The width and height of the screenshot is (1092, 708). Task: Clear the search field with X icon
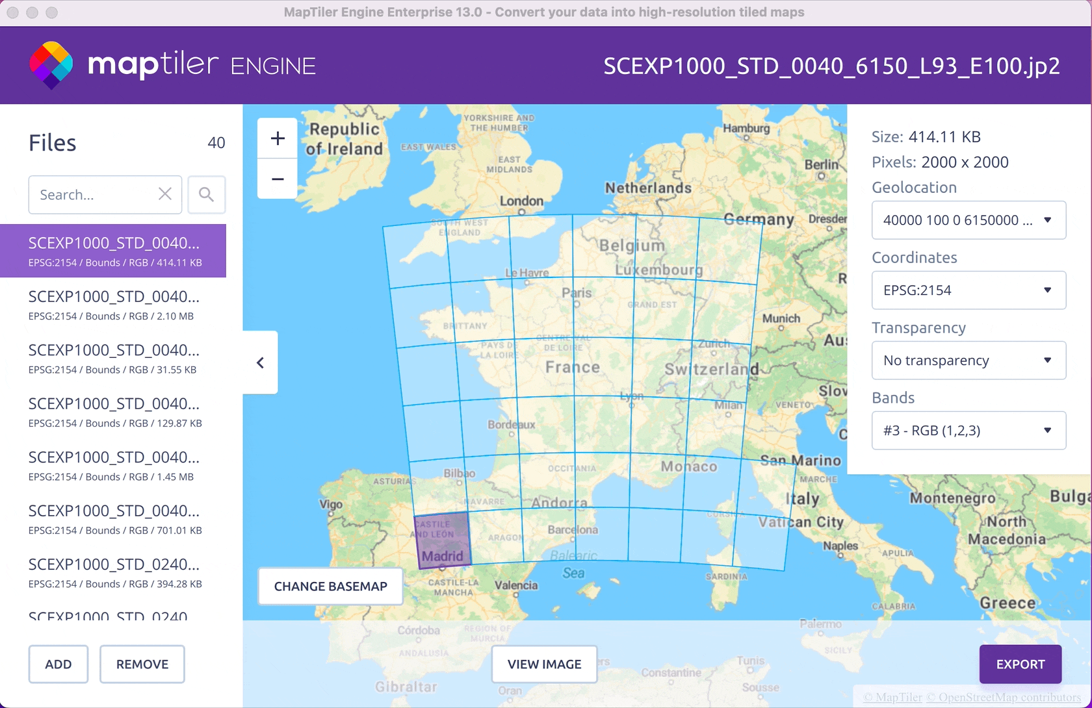tap(165, 194)
